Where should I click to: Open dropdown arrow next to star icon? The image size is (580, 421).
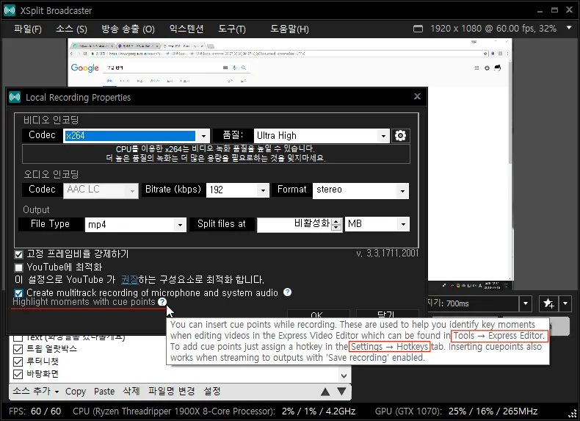(x=565, y=303)
